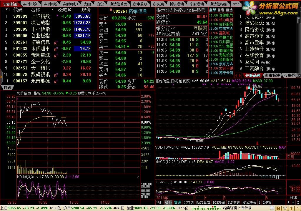Screen dimensions: 301x211
Task: Click the Z button beside zoom controls
Action: coord(298,202)
